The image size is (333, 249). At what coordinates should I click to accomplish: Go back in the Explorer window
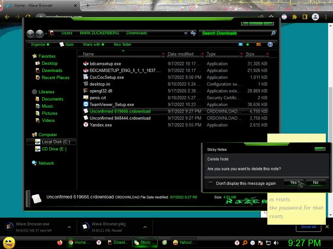click(x=30, y=33)
